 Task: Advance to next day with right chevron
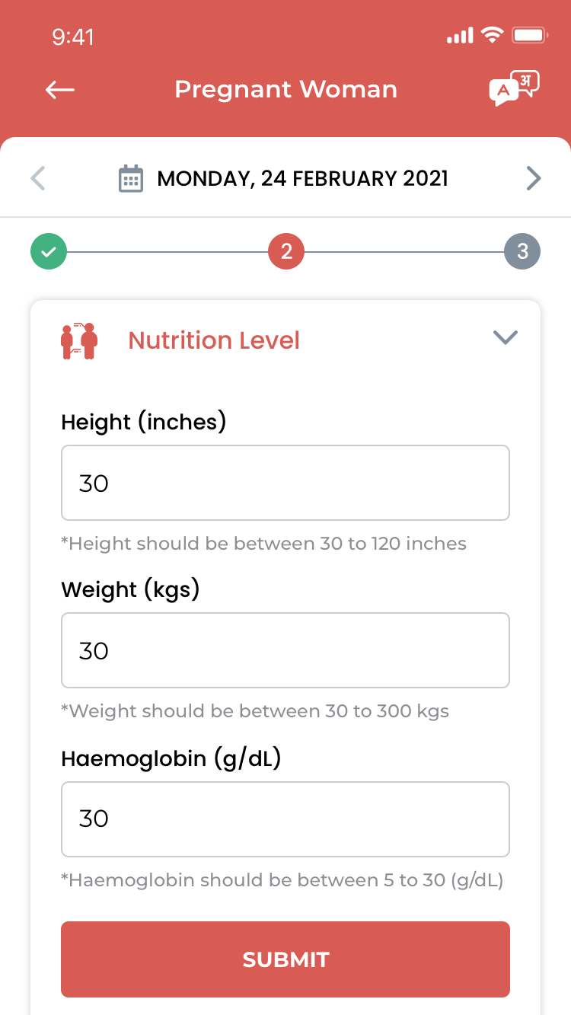click(534, 179)
